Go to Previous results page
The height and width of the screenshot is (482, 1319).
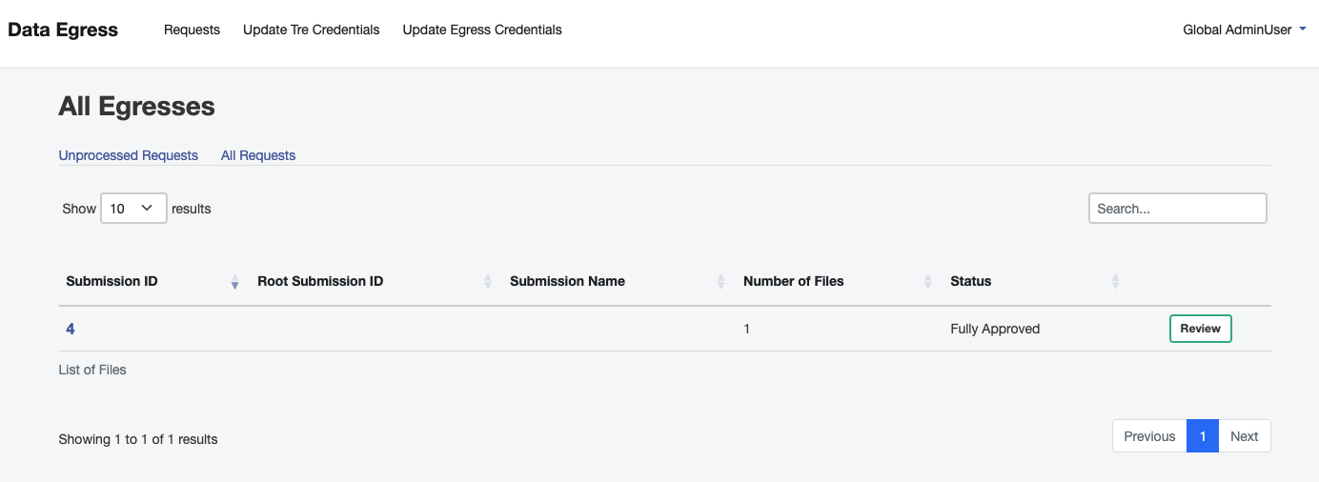(1149, 436)
